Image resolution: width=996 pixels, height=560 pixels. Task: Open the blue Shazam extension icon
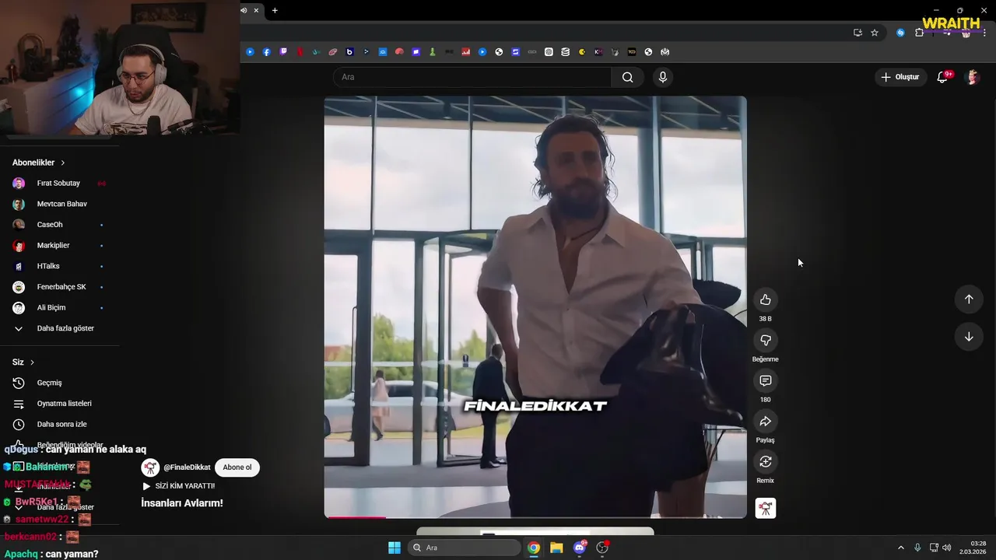click(900, 33)
